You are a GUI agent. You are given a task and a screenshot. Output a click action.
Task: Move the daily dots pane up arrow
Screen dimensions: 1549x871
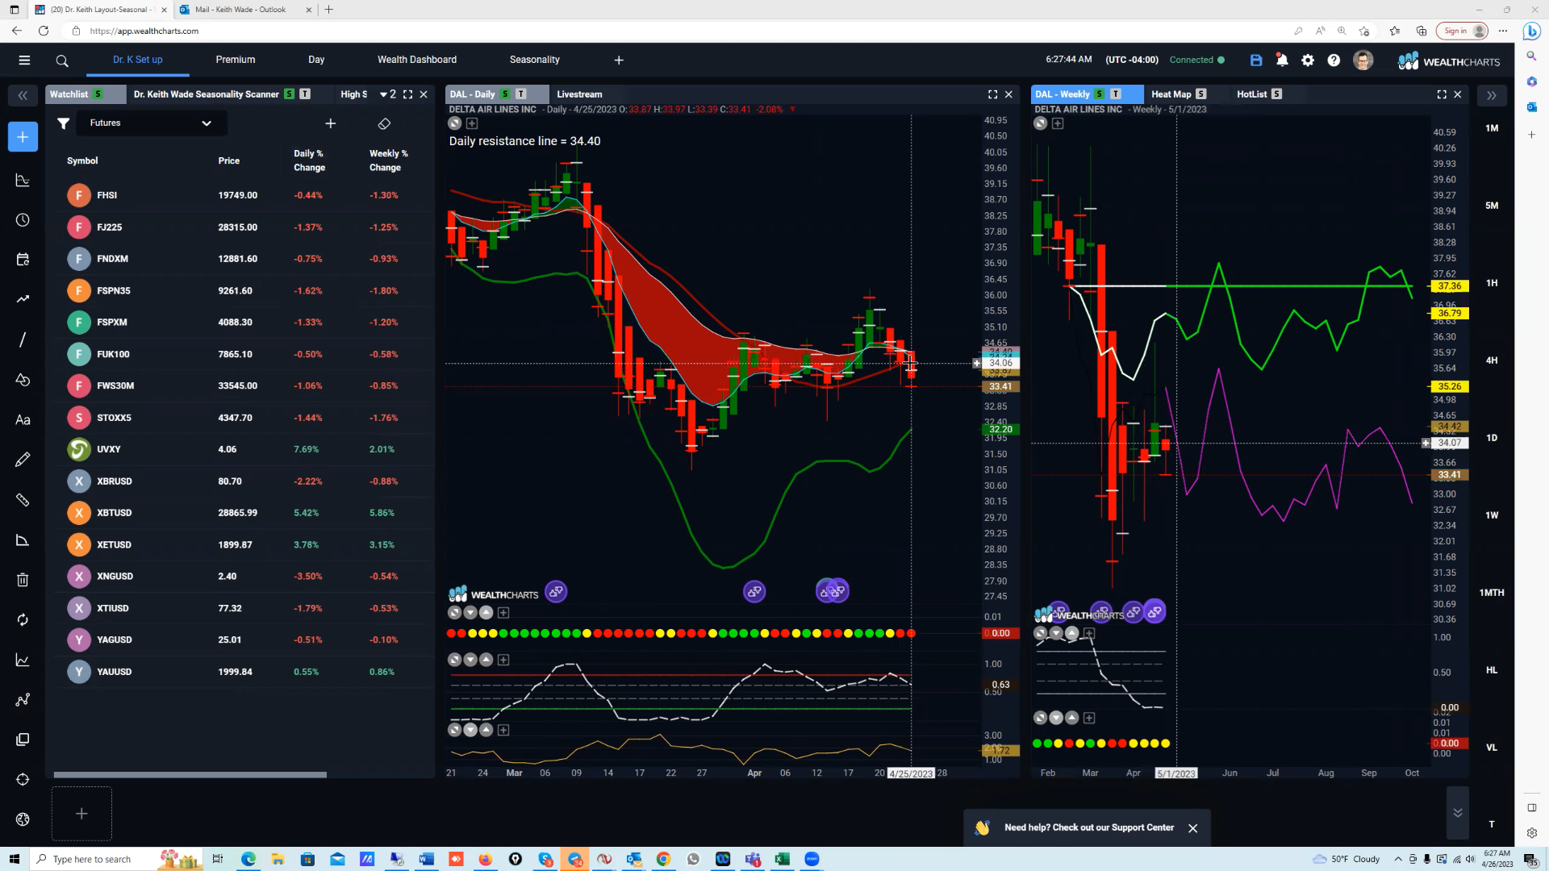pos(486,613)
